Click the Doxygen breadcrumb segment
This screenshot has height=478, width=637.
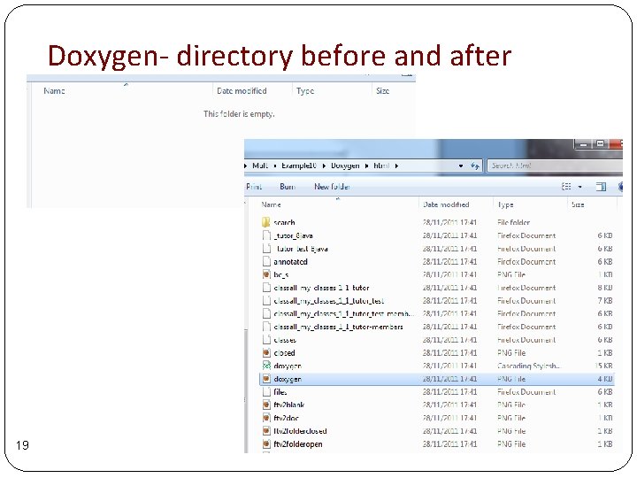[x=345, y=166]
